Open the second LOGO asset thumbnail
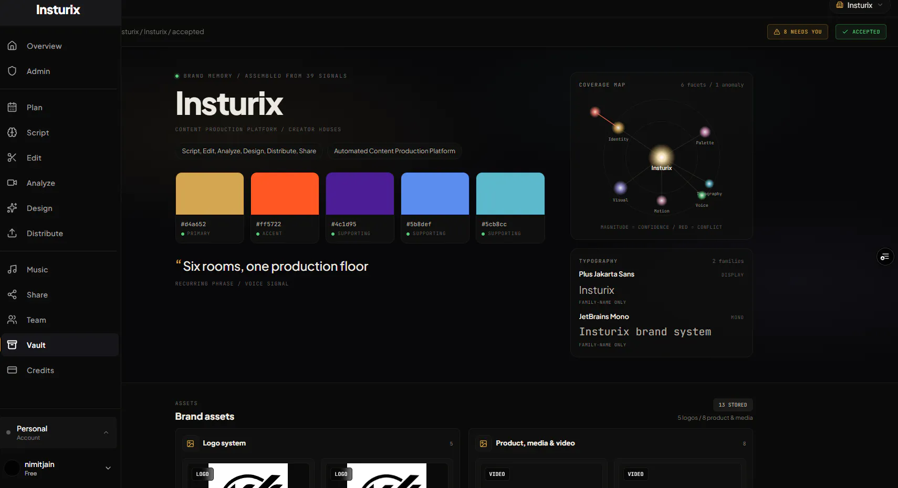 coord(387,475)
